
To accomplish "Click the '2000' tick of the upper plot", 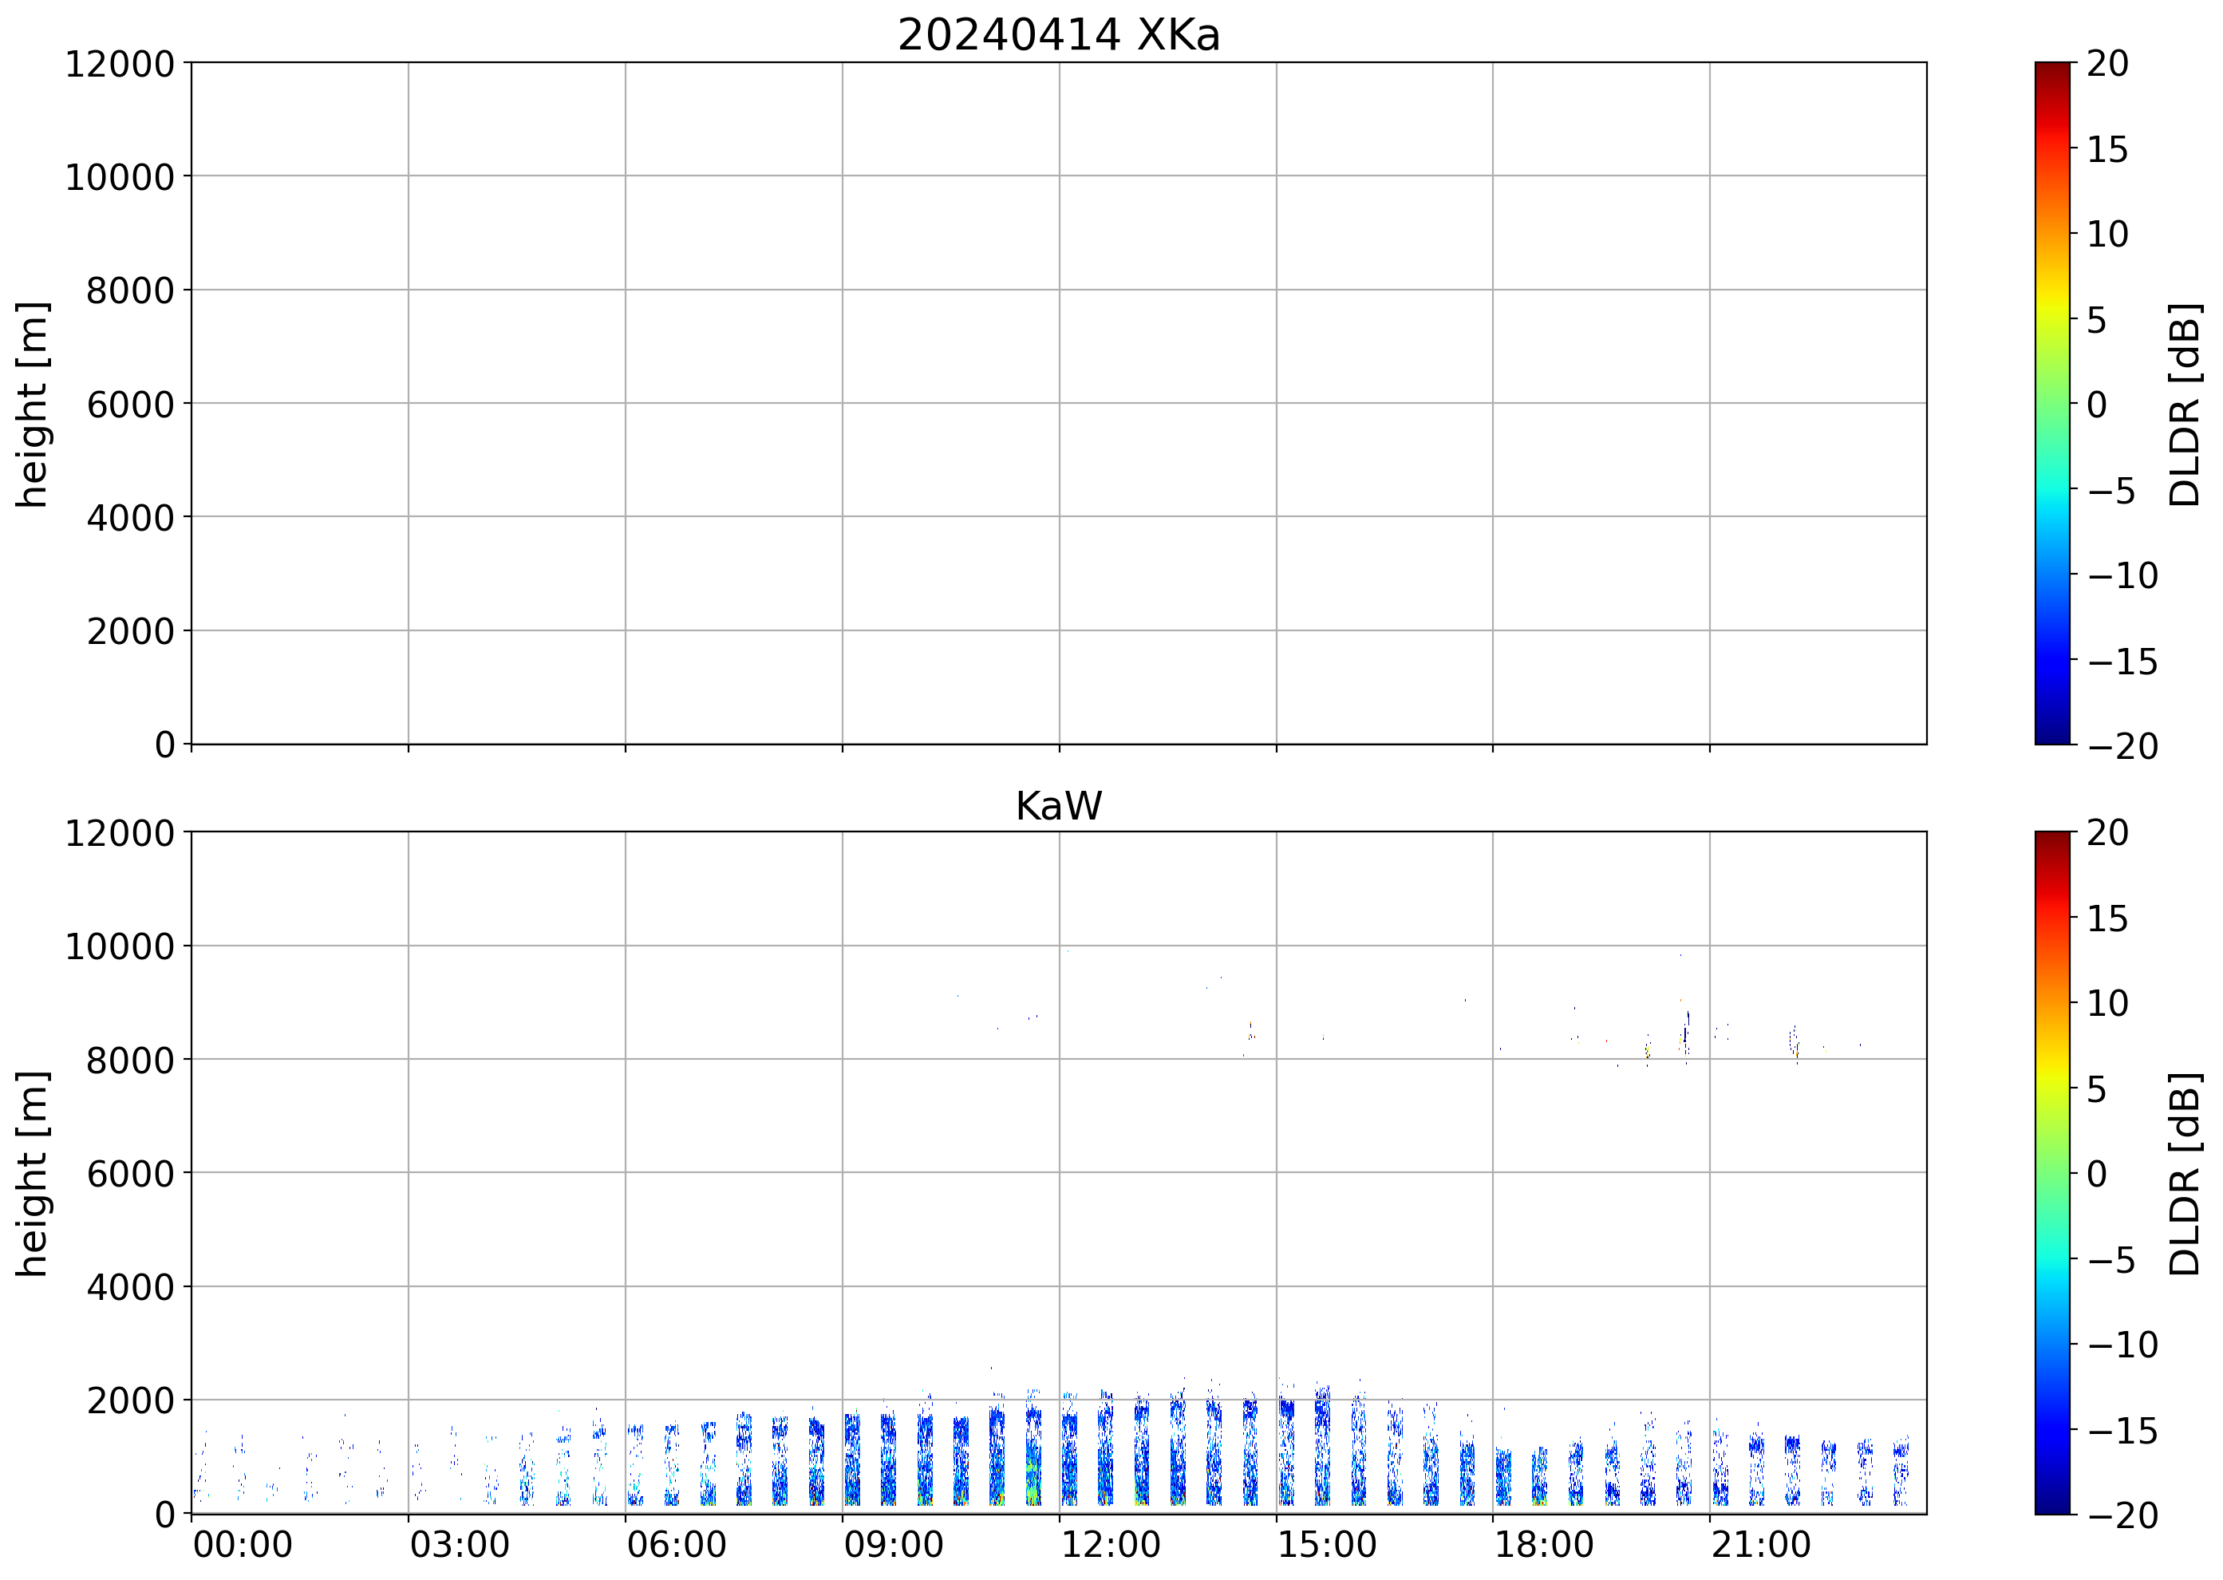I will click(x=130, y=631).
